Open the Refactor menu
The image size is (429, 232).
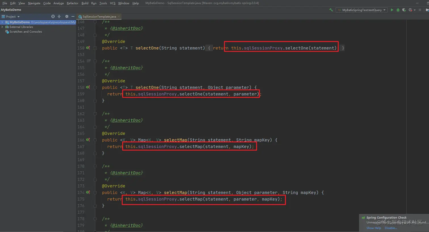(73, 3)
